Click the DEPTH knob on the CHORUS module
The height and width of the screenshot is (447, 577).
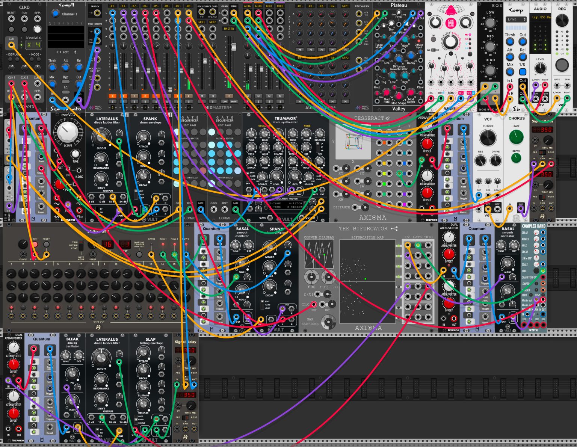click(517, 158)
